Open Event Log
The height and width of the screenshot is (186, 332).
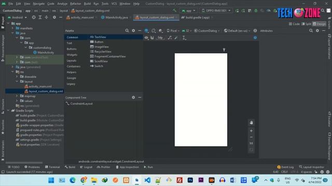285,167
